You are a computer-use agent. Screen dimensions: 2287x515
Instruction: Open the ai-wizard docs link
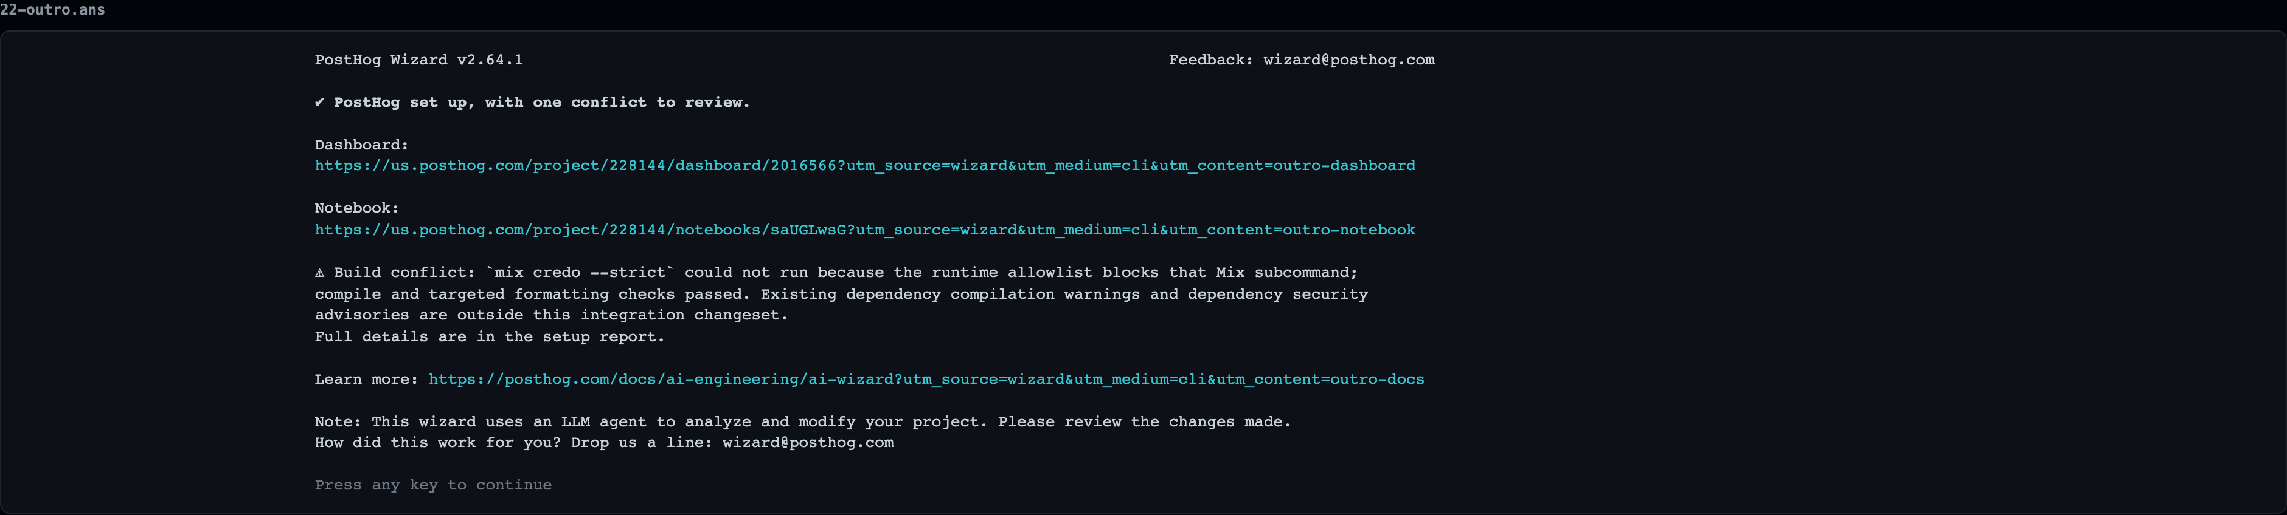point(926,380)
